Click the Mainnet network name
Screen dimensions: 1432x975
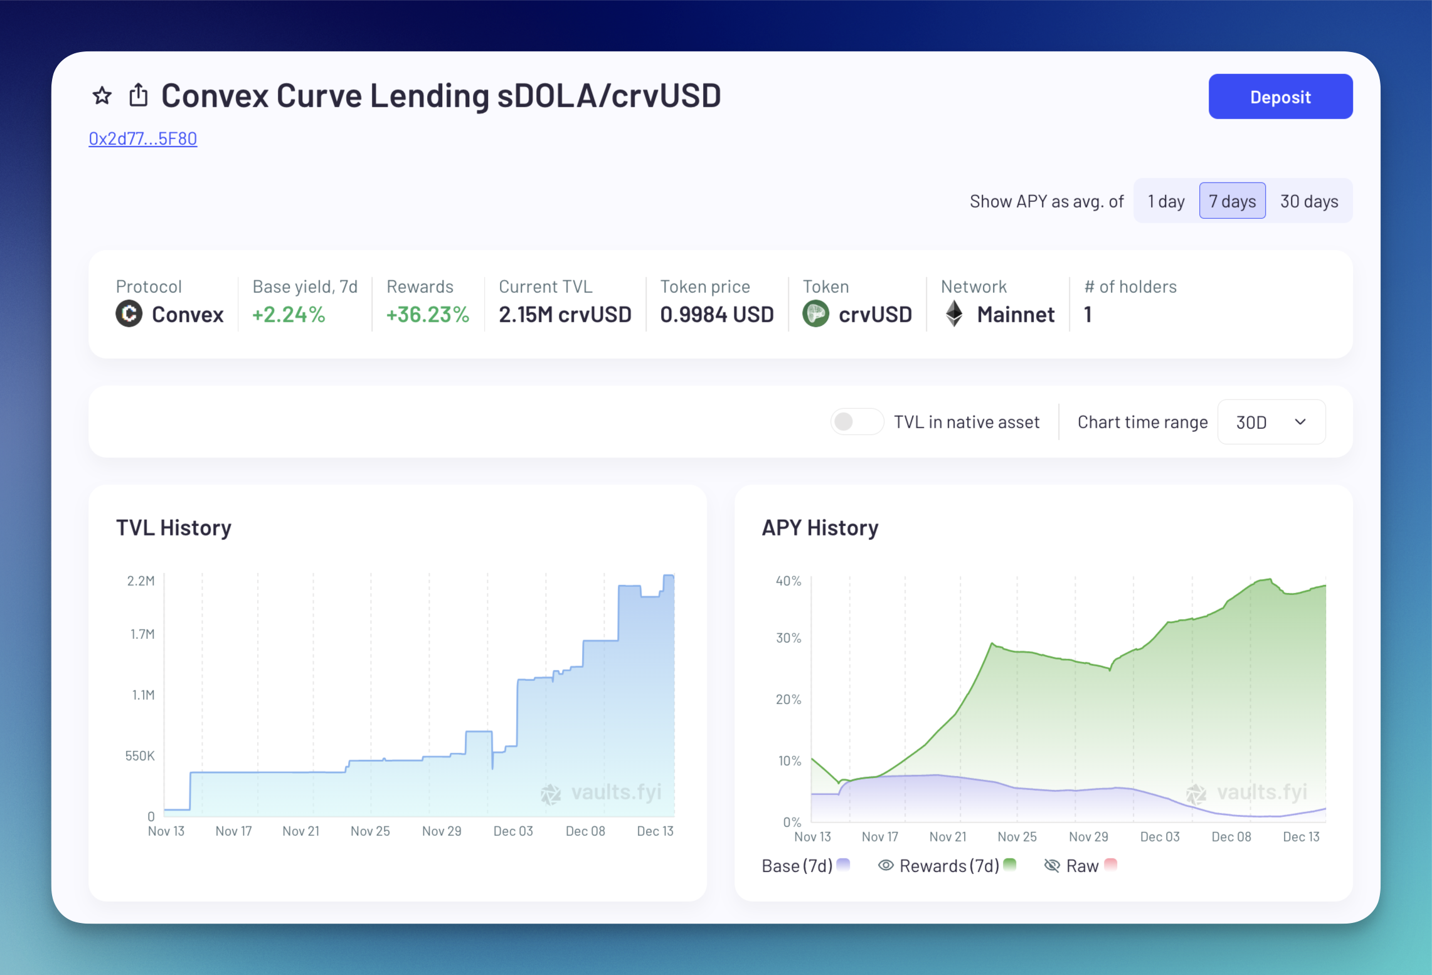pos(1016,314)
